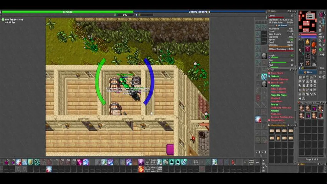Select the legs equipment slot
The width and height of the screenshot is (327, 184).
(x=308, y=55)
